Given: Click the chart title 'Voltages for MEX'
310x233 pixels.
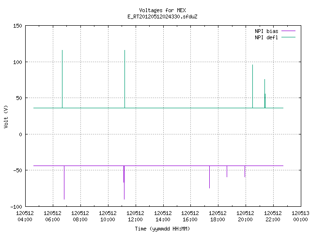Looking at the screenshot, I should click(162, 10).
